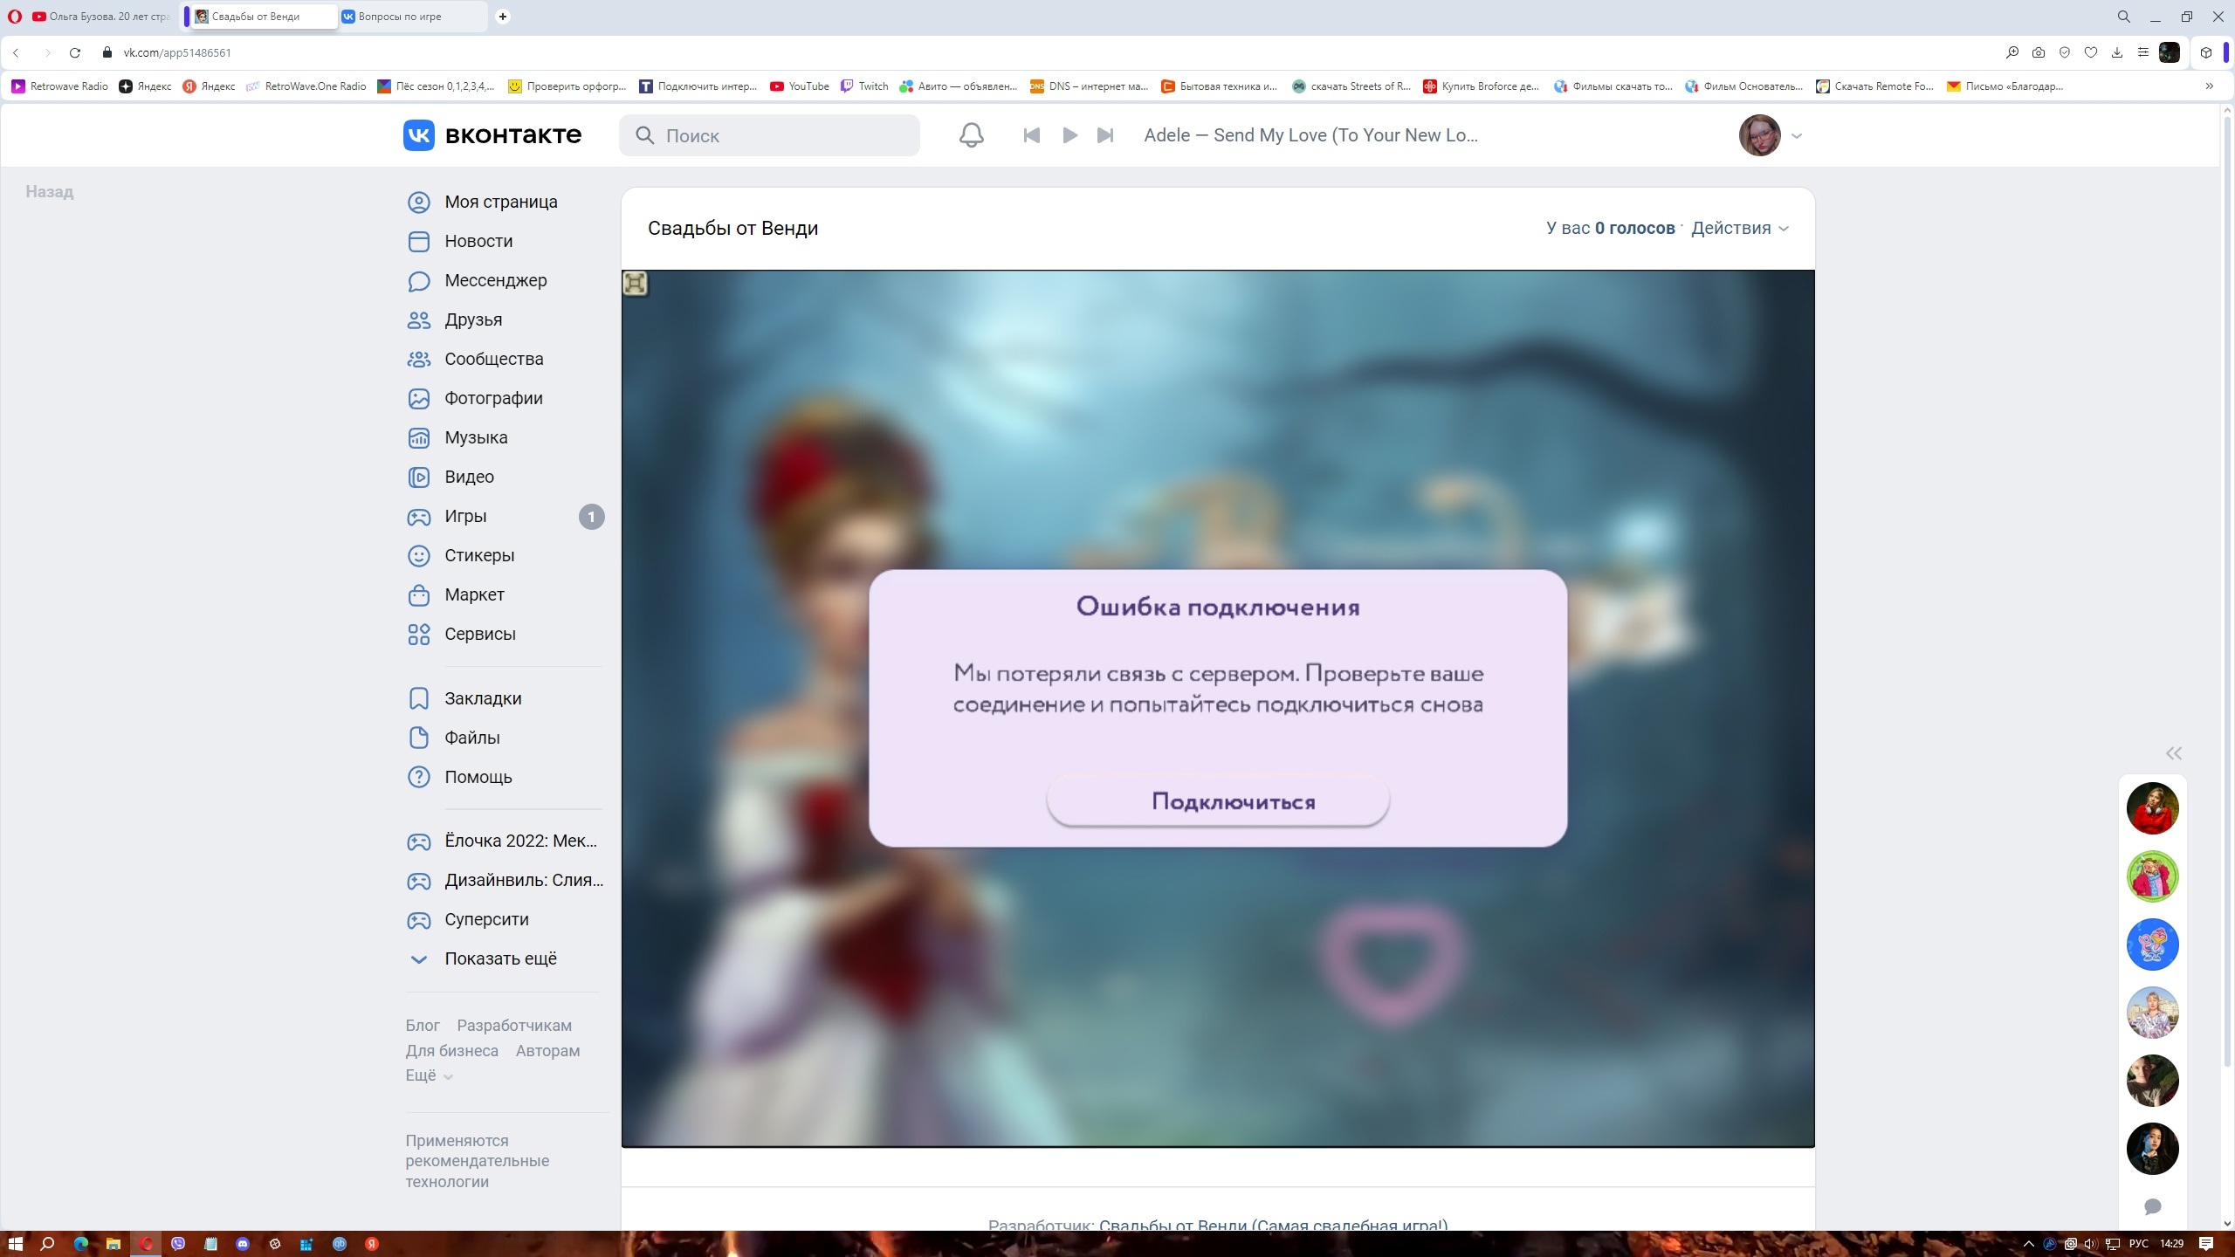
Task: Click the 'Разработчикам' footer link
Action: 514,1025
